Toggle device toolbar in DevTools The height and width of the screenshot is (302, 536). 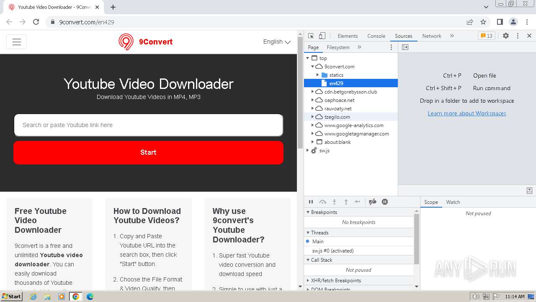click(322, 36)
